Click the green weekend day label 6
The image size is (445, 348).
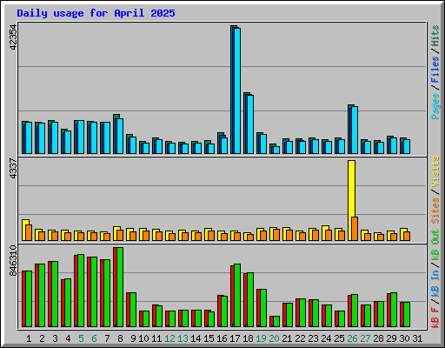[x=94, y=338]
